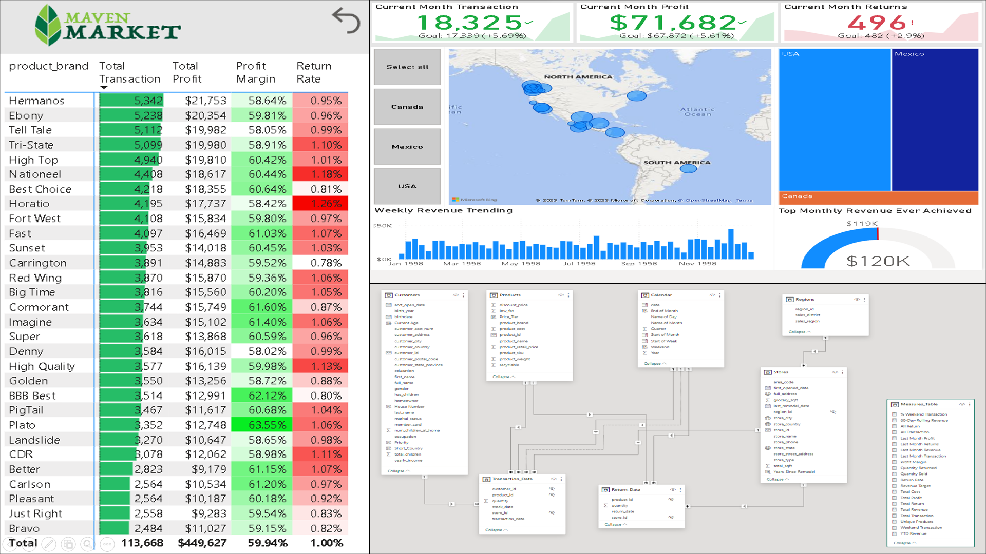
Task: Open the ellipsis more options circle icon
Action: tap(107, 544)
